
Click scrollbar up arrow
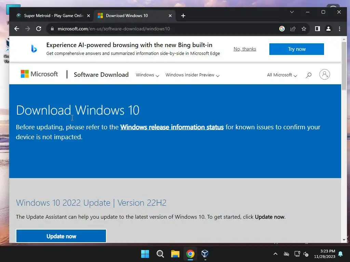tap(344, 39)
